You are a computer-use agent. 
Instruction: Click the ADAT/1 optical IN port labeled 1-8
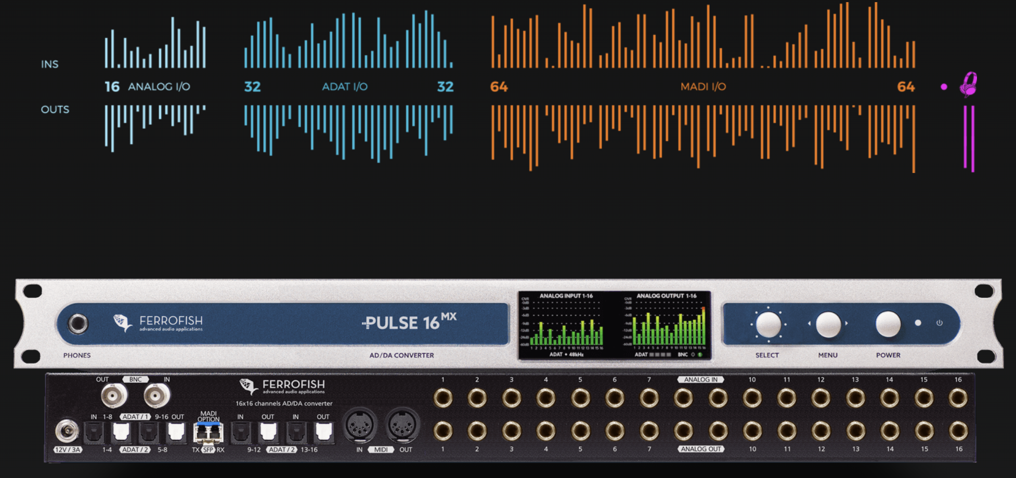coord(94,432)
